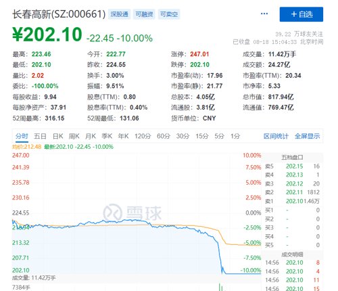
Task: Show the 15分 interval chart
Action: point(202,136)
